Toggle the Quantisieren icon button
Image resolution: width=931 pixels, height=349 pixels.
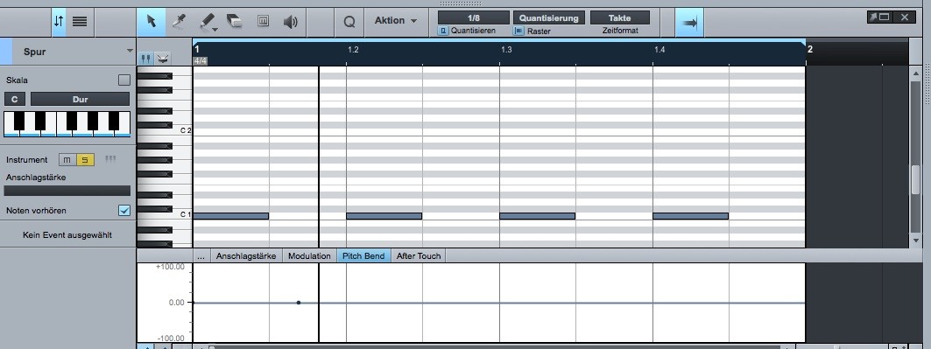pyautogui.click(x=443, y=31)
